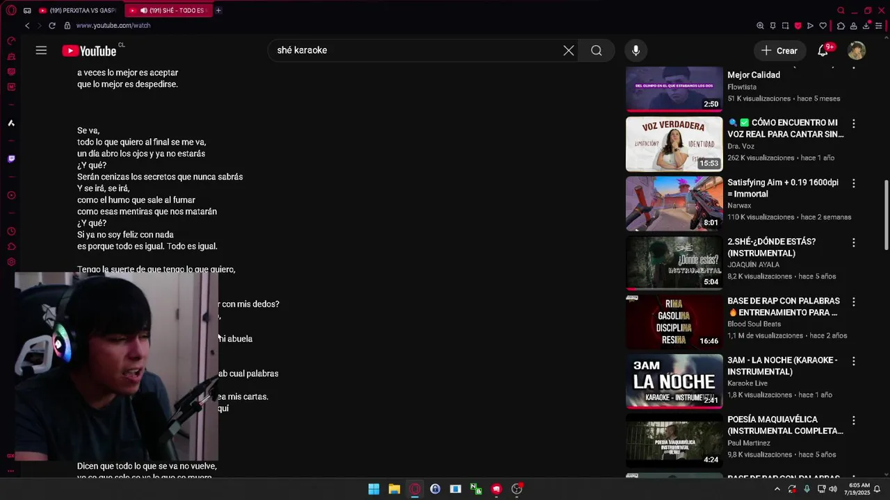Image resolution: width=890 pixels, height=500 pixels.
Task: Run the search with the magnifier button
Action: click(x=597, y=50)
